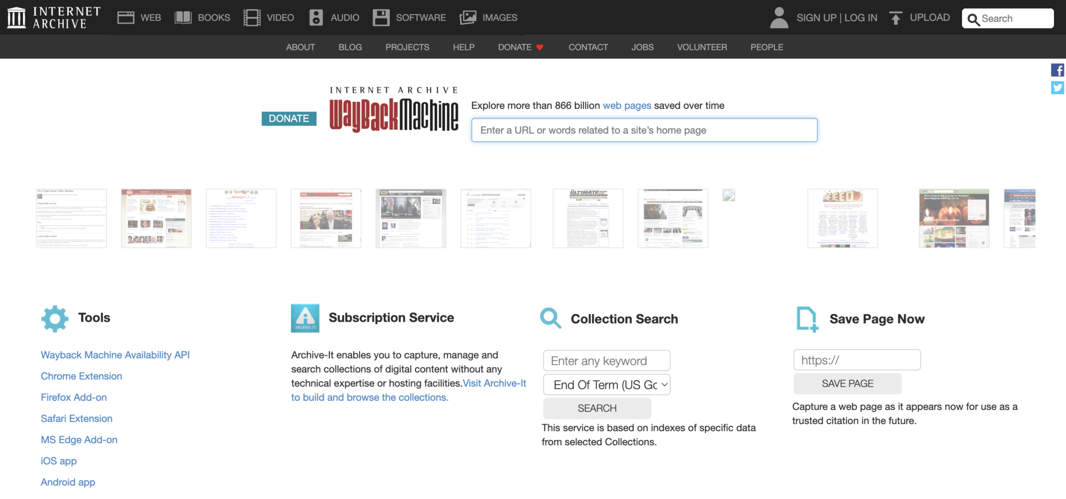This screenshot has height=499, width=1066.
Task: Open the Software floppy disk section
Action: click(410, 18)
